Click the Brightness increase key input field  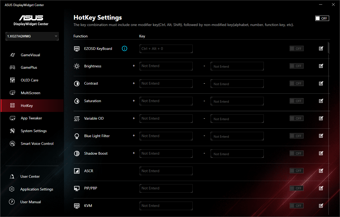(x=166, y=66)
